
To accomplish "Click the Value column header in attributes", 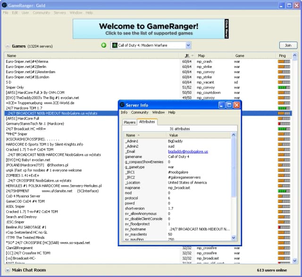I will click(198, 135).
